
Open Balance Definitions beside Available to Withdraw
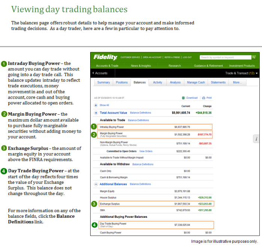coord(143,164)
